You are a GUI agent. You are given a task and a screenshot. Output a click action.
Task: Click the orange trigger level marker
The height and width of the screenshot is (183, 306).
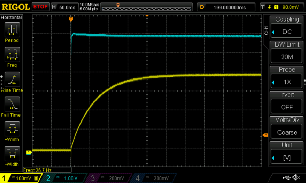pyautogui.click(x=266, y=135)
